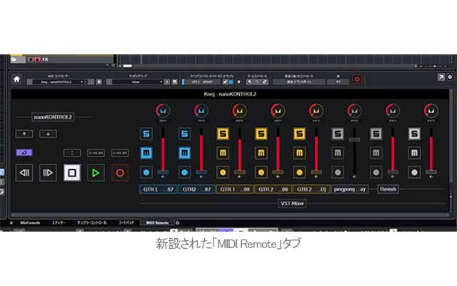Click grey circle button on Reverb channel
The height and width of the screenshot is (286, 457).
click(376, 172)
